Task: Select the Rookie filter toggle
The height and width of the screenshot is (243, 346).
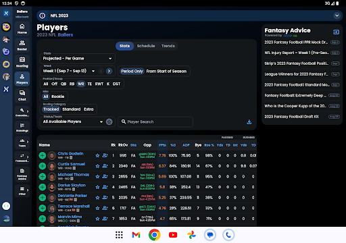Action: click(x=57, y=97)
